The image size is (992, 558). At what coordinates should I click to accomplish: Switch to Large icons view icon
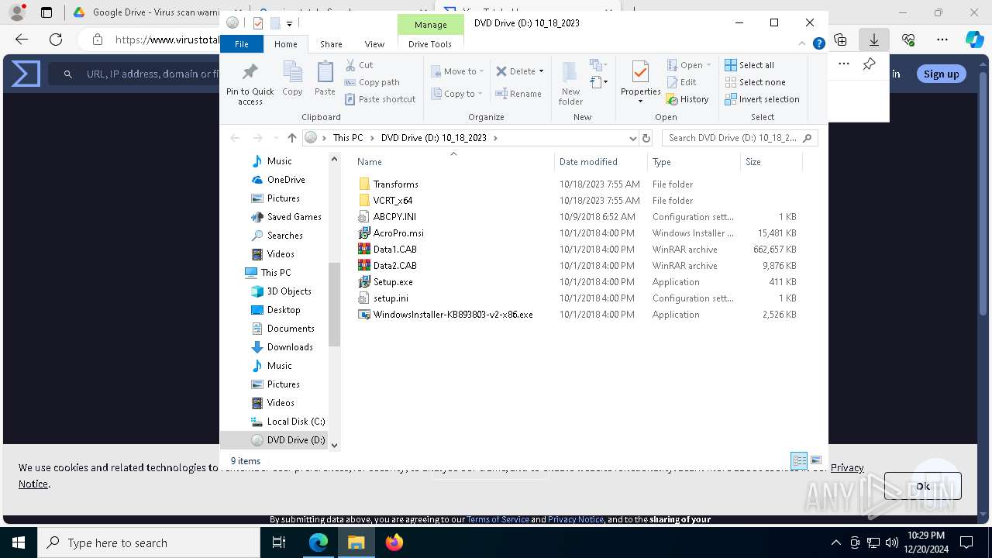click(x=815, y=460)
